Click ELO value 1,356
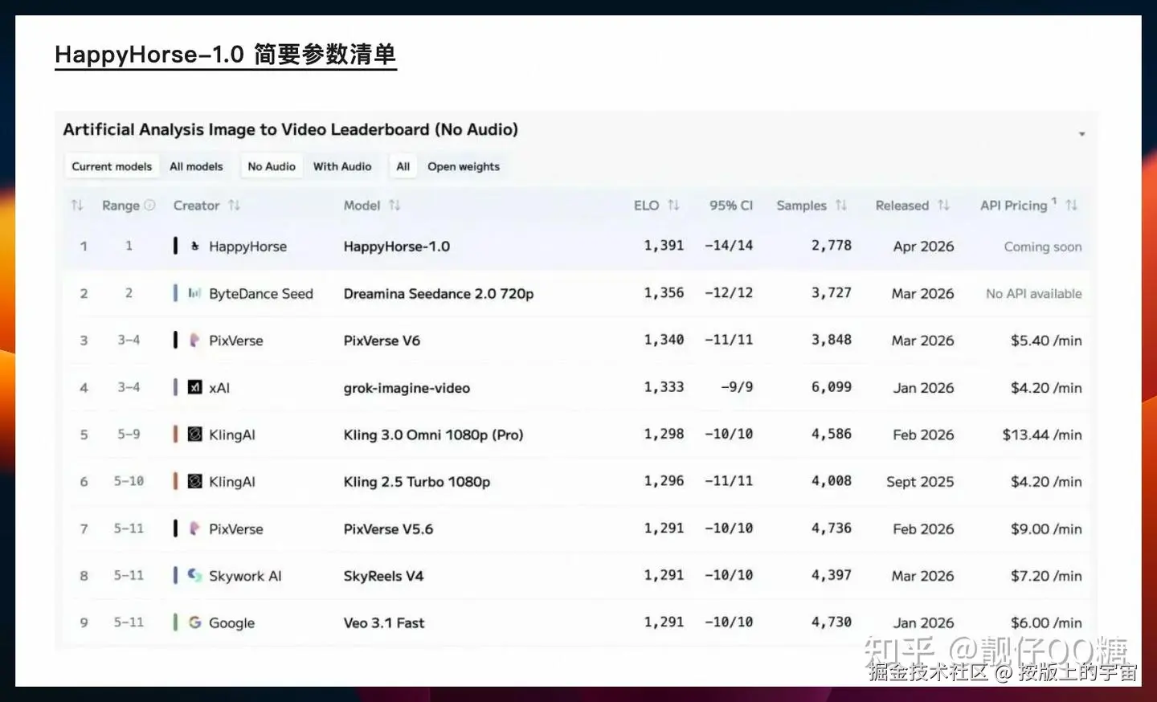Image resolution: width=1157 pixels, height=702 pixels. (664, 293)
